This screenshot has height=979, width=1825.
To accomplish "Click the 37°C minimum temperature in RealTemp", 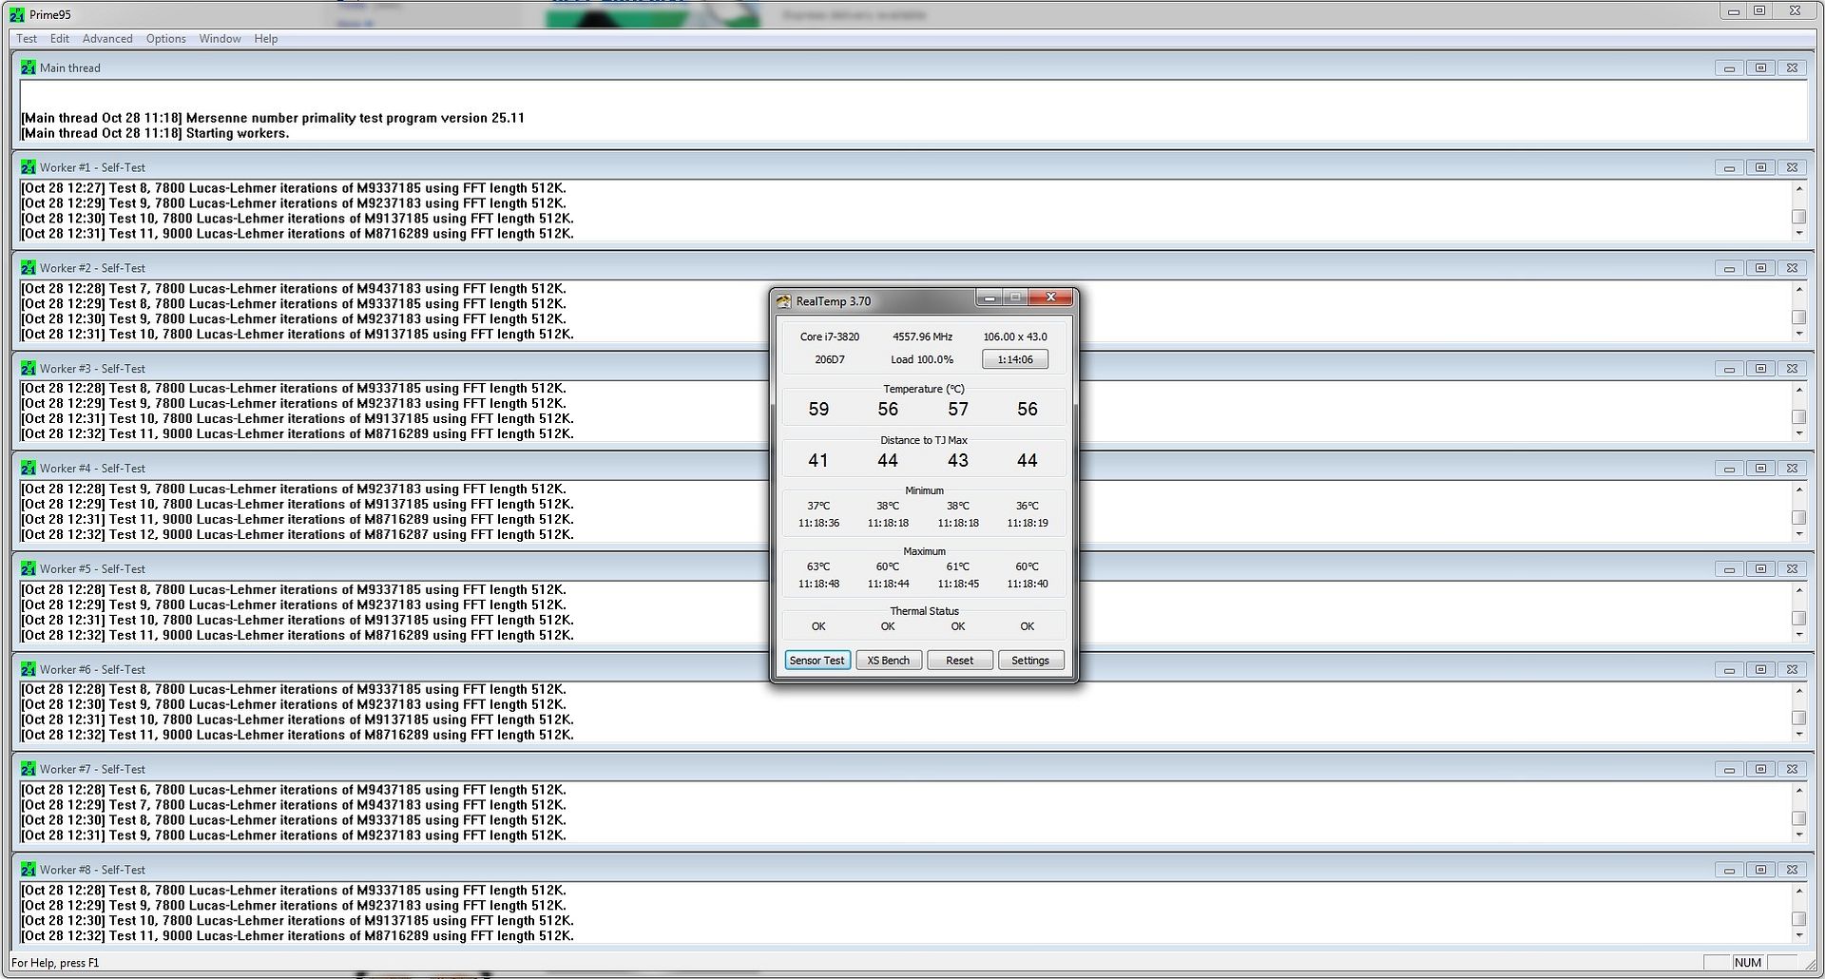I will click(818, 506).
